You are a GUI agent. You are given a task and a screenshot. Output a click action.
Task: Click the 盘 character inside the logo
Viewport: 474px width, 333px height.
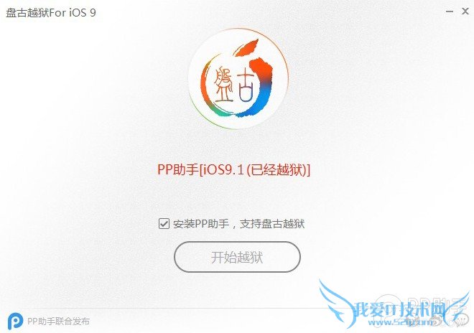click(223, 84)
